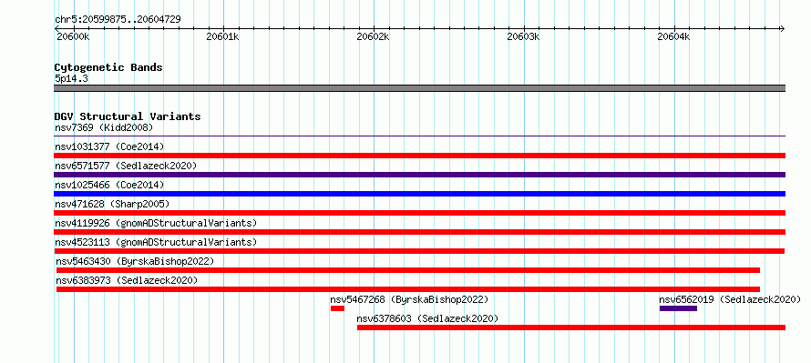Image resolution: width=811 pixels, height=363 pixels.
Task: Select the thin purple nsv7369 variant line
Action: [419, 136]
